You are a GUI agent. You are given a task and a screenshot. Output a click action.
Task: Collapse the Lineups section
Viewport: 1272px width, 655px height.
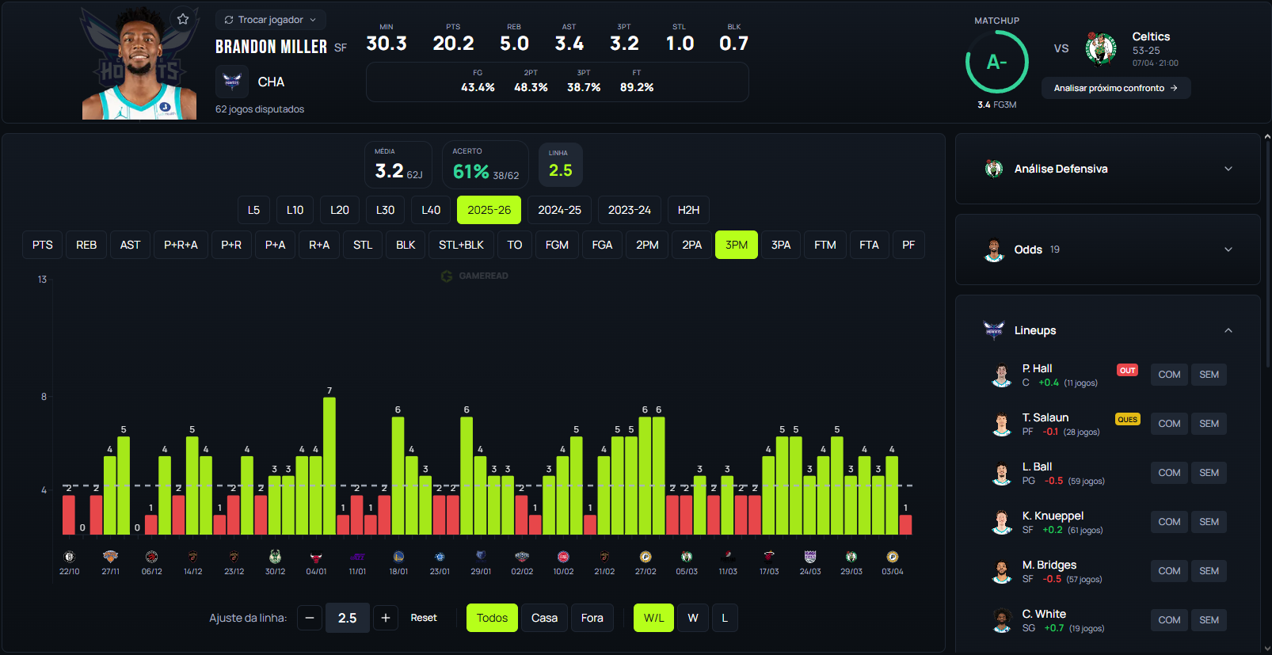pyautogui.click(x=1228, y=330)
